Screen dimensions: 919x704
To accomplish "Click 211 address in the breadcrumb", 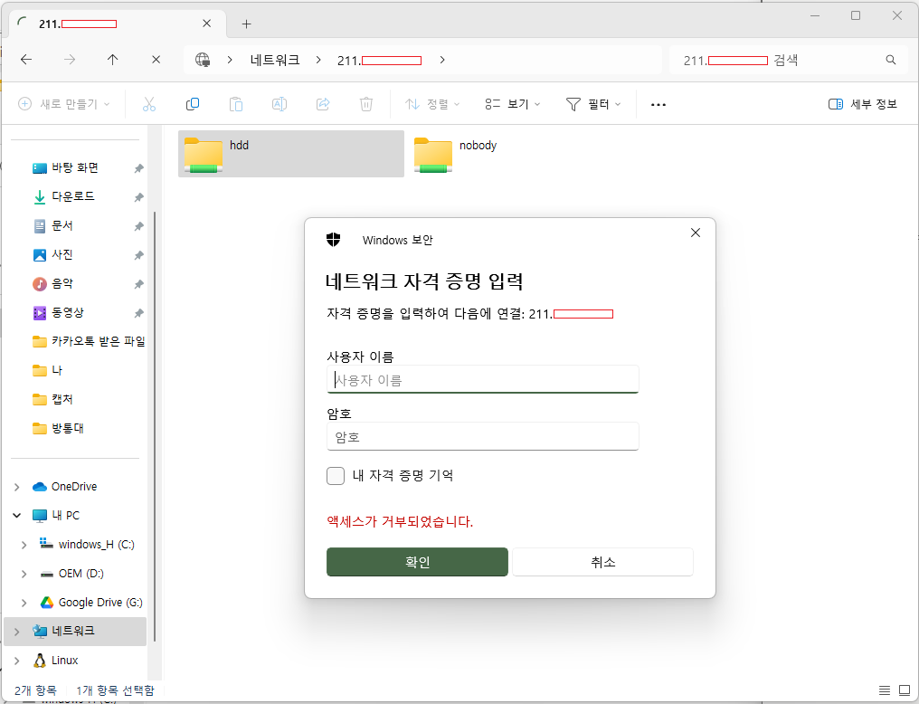I will tap(379, 60).
